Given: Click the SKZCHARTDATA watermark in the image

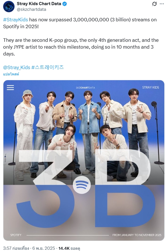Looking at the screenshot, I should (x=86, y=88).
